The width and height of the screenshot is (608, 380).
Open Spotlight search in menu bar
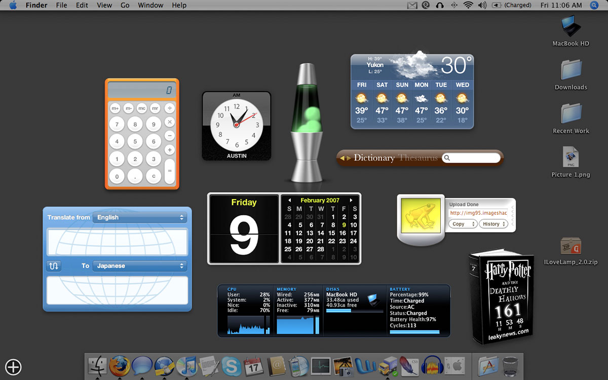[594, 5]
